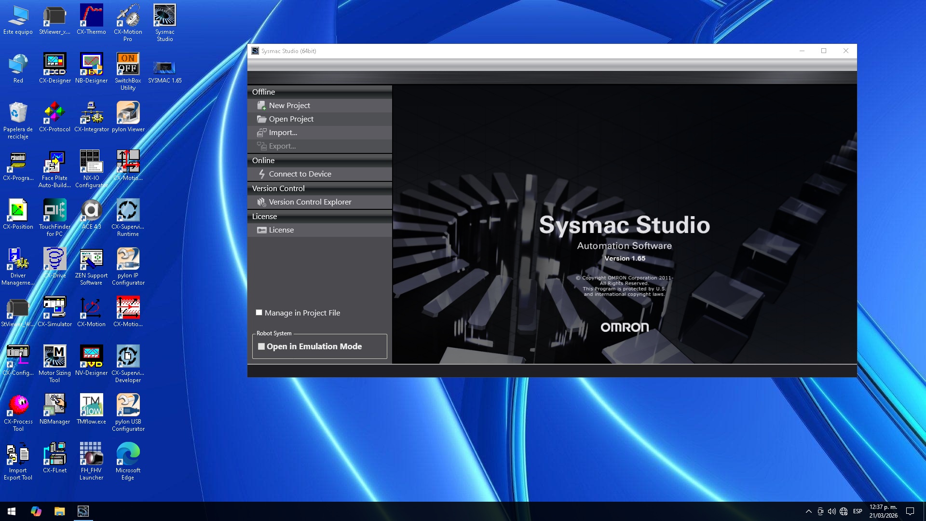
Task: Open the Windows Start menu
Action: coord(12,511)
